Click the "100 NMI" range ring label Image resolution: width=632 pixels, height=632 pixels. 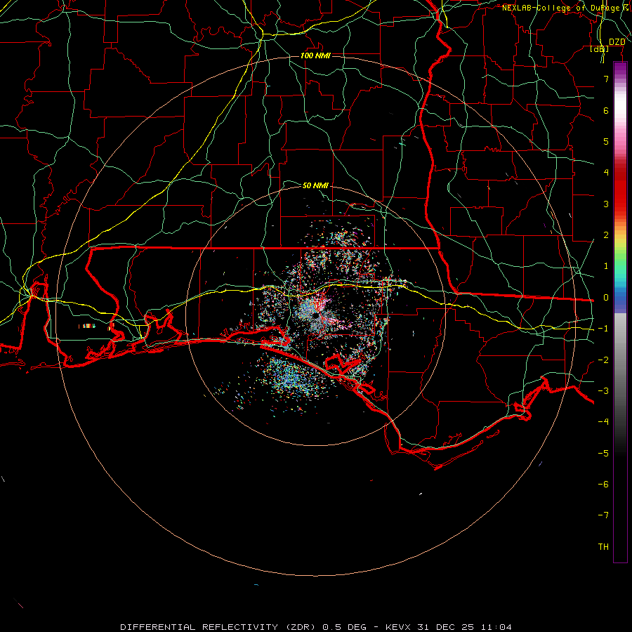tap(315, 55)
